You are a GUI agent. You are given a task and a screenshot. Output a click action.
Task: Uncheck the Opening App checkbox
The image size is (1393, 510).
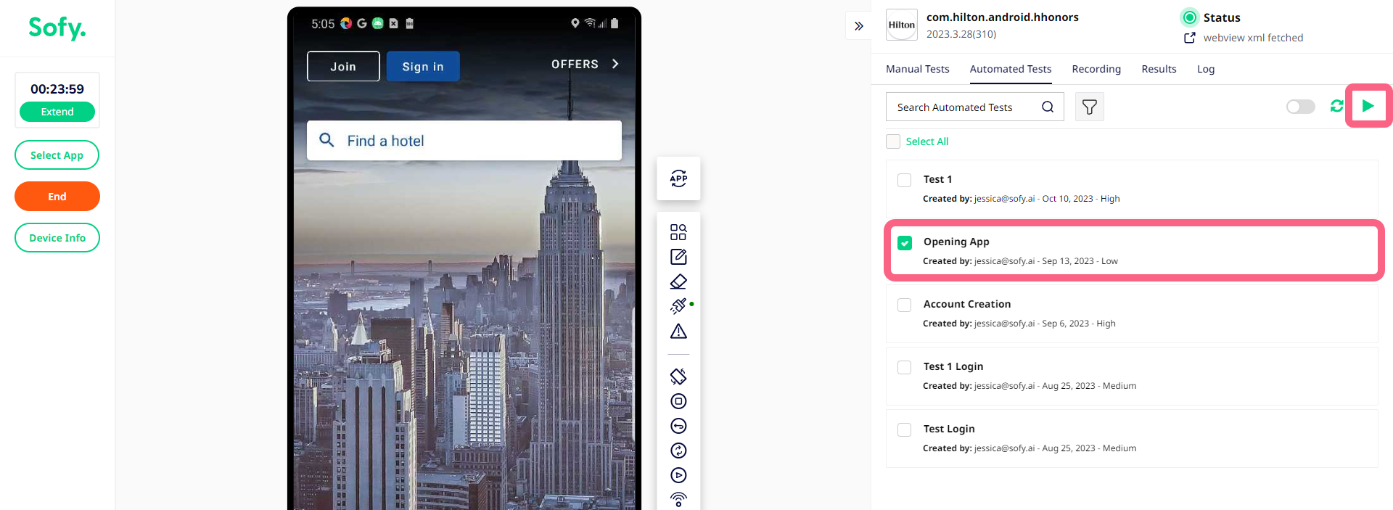[905, 242]
